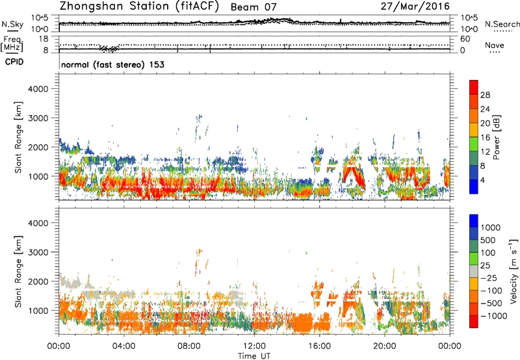The height and width of the screenshot is (360, 520).
Task: Click the "Nave" legend label
Action: 494,45
